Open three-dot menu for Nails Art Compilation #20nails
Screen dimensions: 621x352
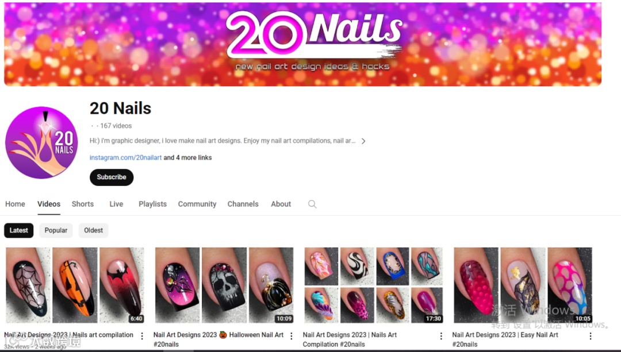pyautogui.click(x=441, y=336)
